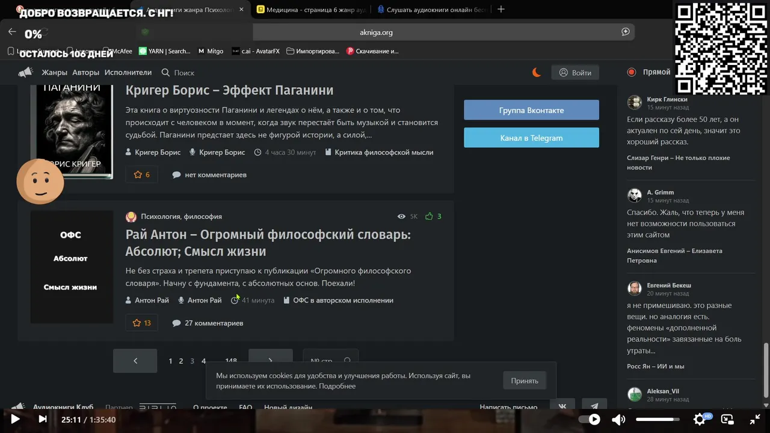Open the Импортирова... bookmarks folder
The height and width of the screenshot is (433, 770).
(x=313, y=51)
